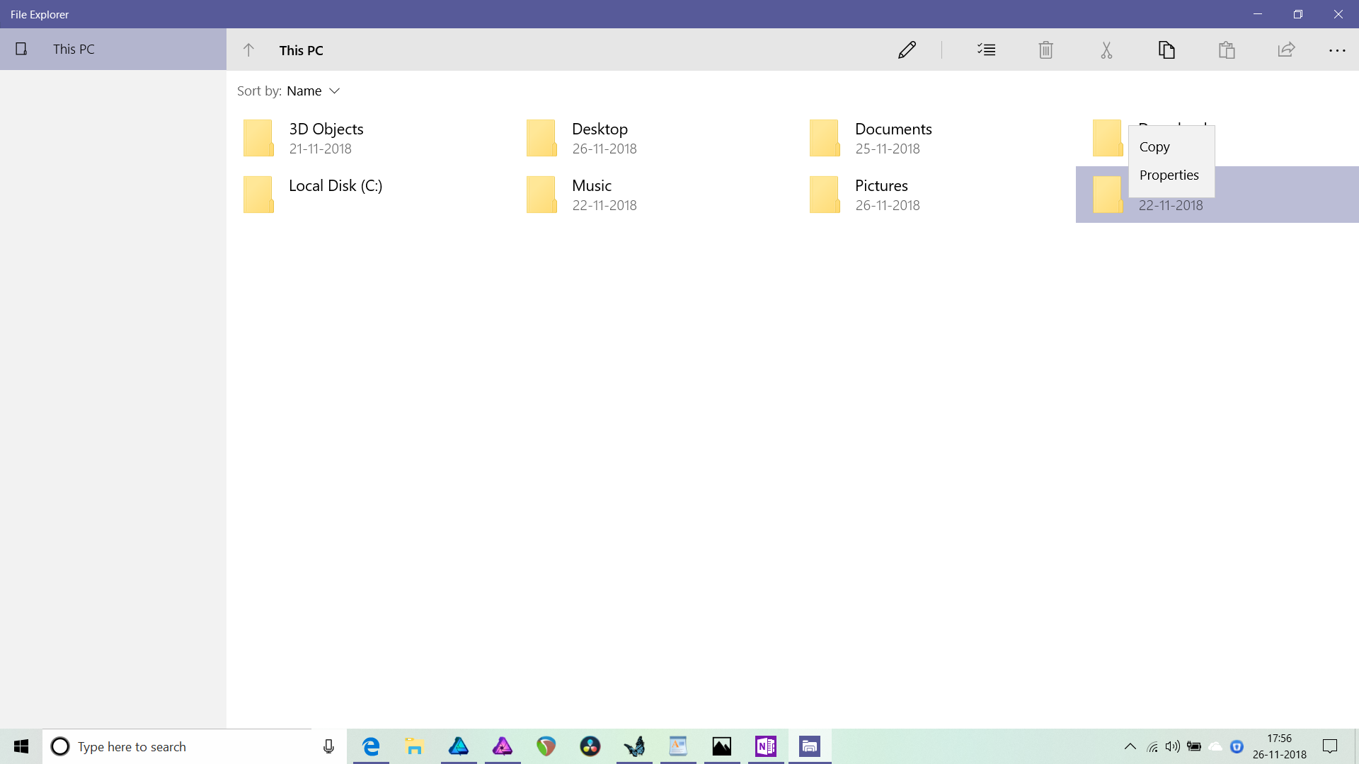
Task: Open the more options ellipsis menu
Action: click(x=1336, y=50)
